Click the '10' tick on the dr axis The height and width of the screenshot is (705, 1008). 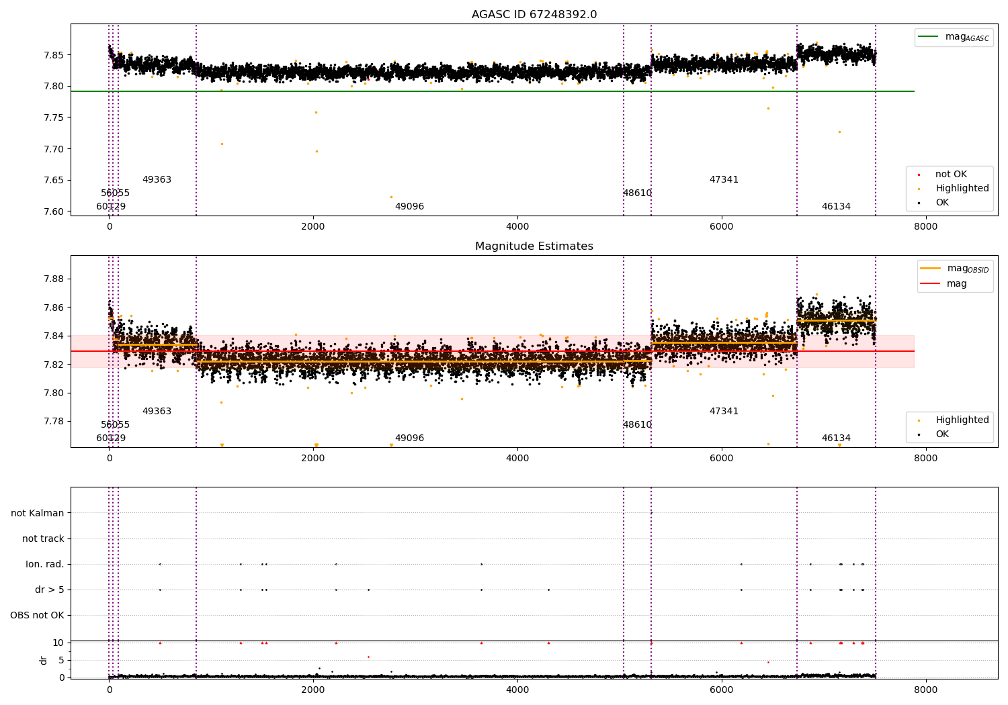coord(58,643)
